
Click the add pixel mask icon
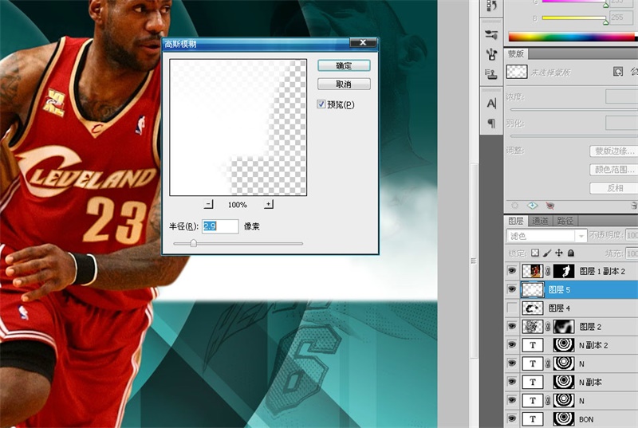point(617,72)
